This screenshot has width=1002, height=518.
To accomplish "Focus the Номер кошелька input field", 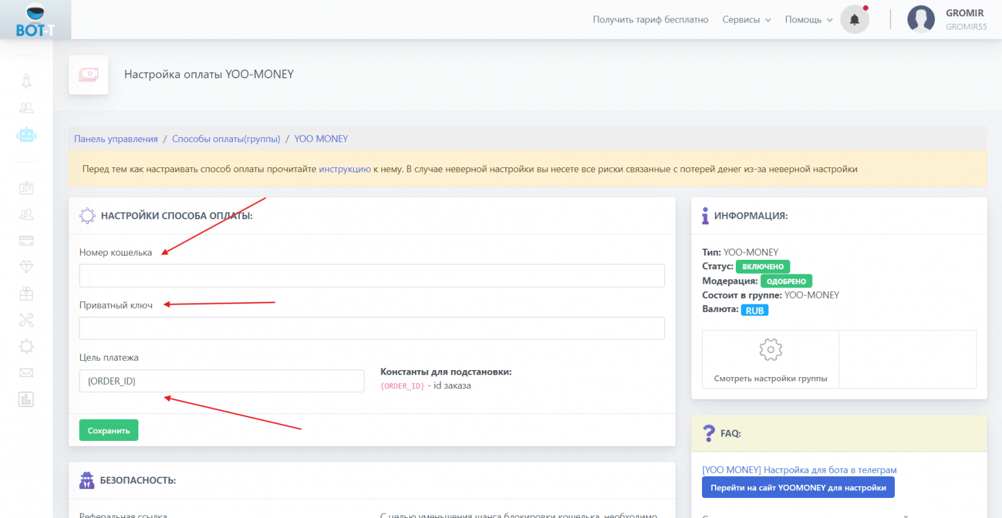I will 372,276.
